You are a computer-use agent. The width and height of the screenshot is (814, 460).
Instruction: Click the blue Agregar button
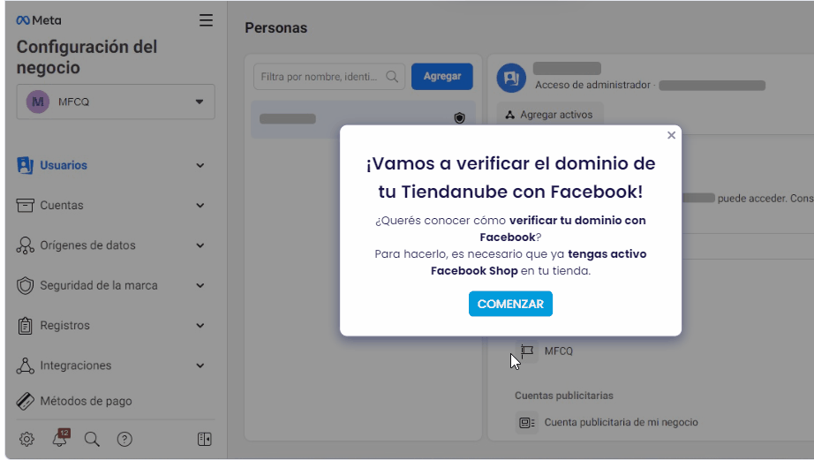point(441,76)
